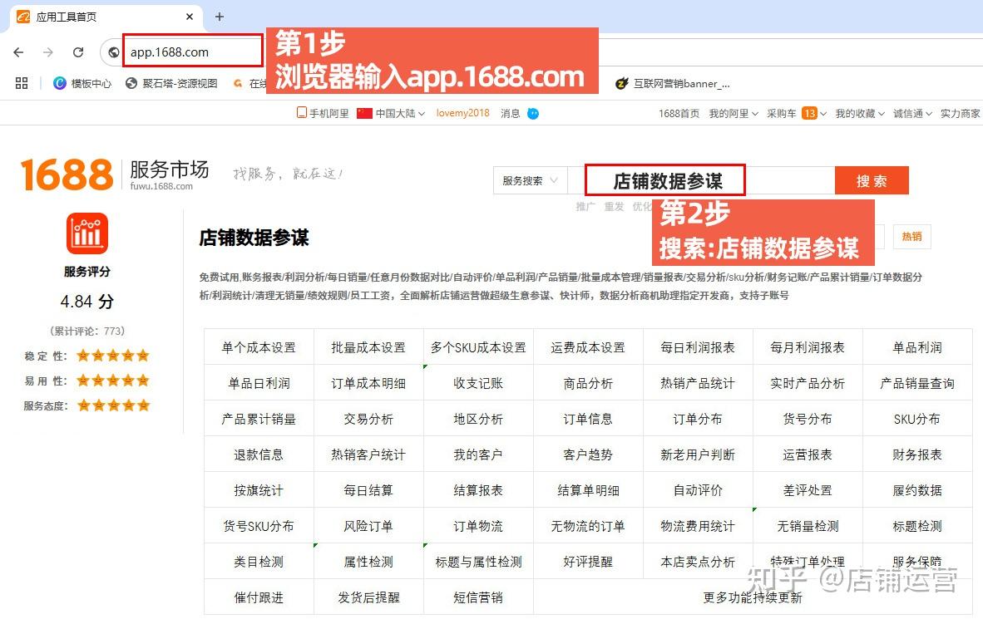The image size is (983, 619).
Task: Expand the 服务搜索 search category dropdown
Action: coord(530,180)
